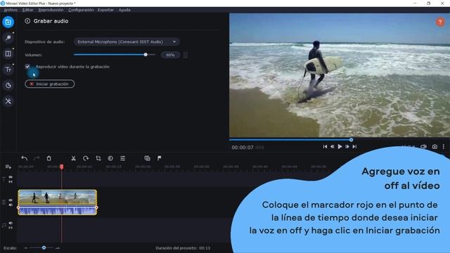Open the Filters magic wand tab
Screen dimensions: 450x253
(8, 37)
